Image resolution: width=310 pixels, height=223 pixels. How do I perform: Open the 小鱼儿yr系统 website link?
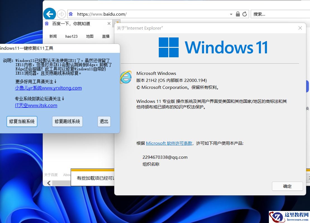[48, 88]
